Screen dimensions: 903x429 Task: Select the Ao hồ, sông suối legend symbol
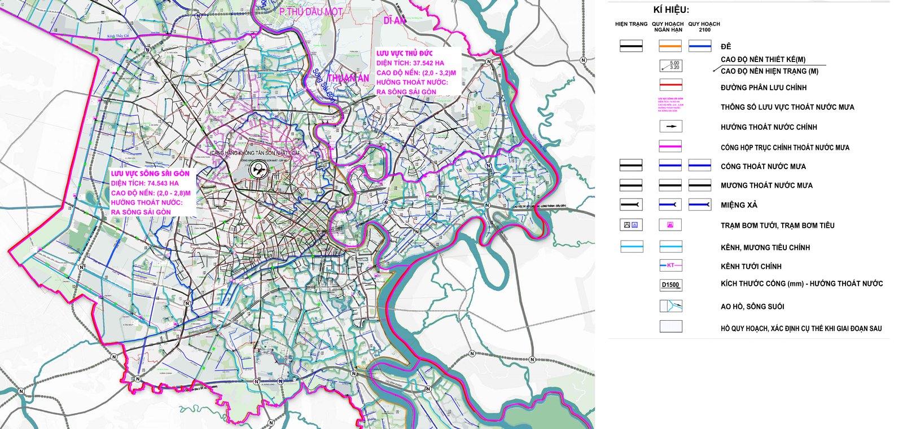point(670,306)
